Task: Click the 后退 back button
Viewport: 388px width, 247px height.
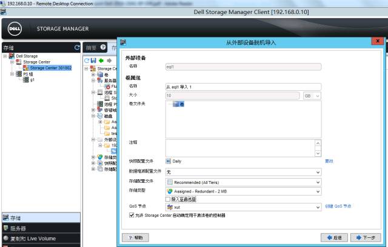Action: coord(334,237)
